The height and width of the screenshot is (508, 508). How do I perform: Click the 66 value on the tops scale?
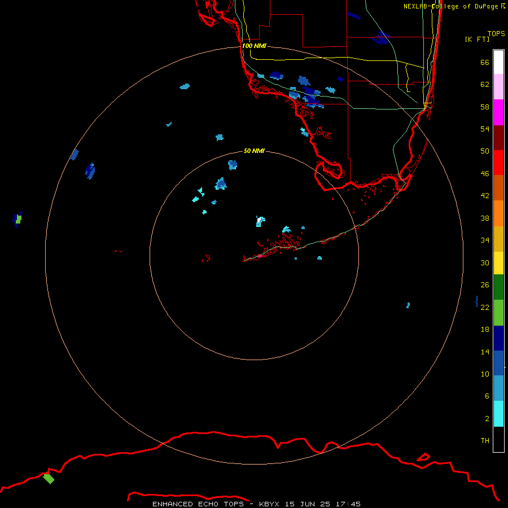point(485,62)
